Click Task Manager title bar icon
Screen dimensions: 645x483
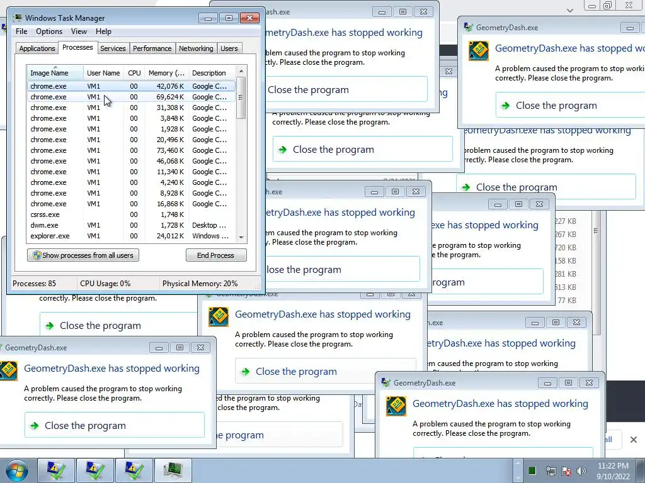(17, 18)
